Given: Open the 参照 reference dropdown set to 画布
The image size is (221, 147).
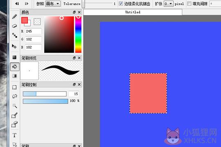Looking at the screenshot, I should point(53,4).
